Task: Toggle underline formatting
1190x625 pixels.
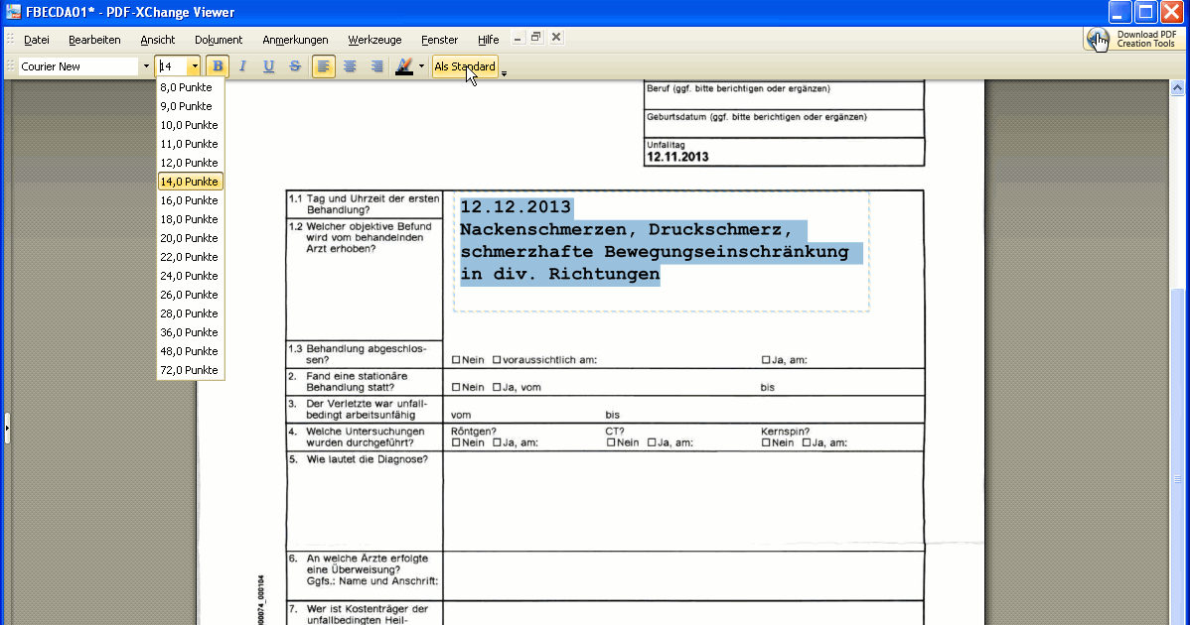Action: (x=268, y=66)
